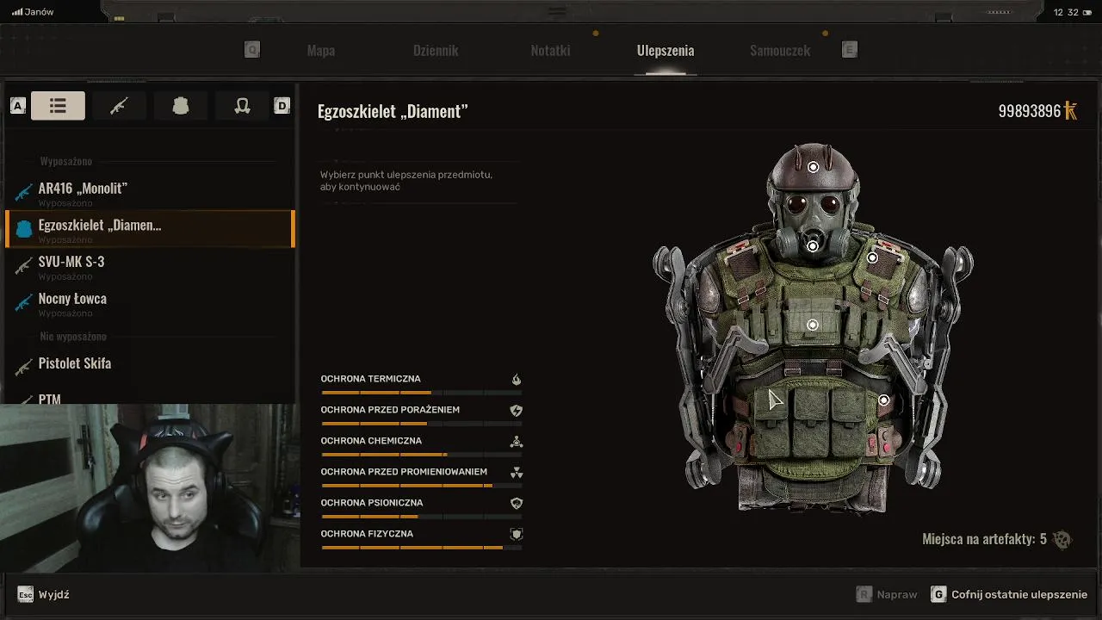This screenshot has height=620, width=1102.
Task: Click the Ochrona fizyczna progress bar
Action: coord(421,548)
